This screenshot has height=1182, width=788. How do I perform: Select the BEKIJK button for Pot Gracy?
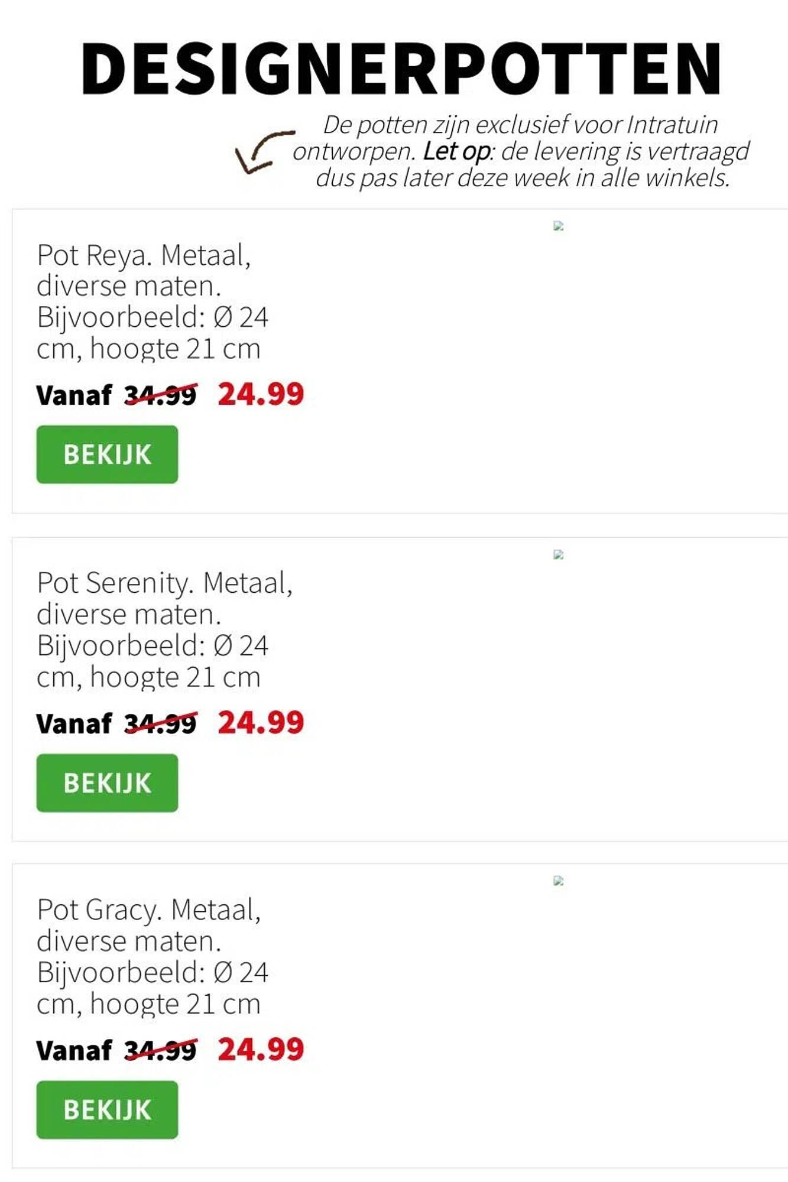107,1109
